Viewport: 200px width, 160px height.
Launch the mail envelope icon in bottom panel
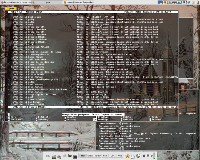pos(65,156)
